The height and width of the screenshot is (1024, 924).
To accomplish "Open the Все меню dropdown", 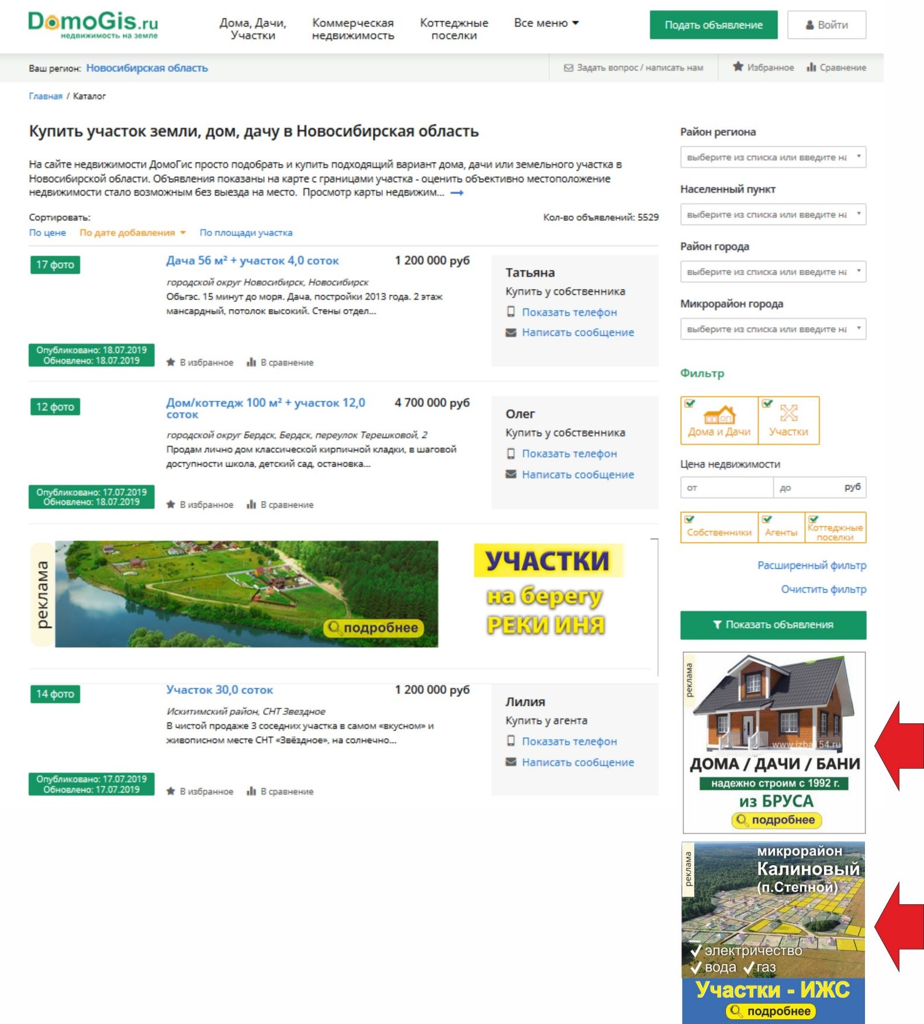I will tap(546, 23).
